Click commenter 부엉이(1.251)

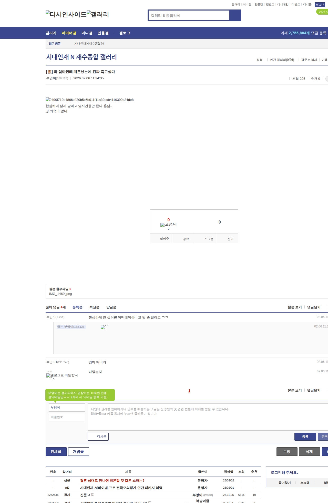pyautogui.click(x=55, y=317)
